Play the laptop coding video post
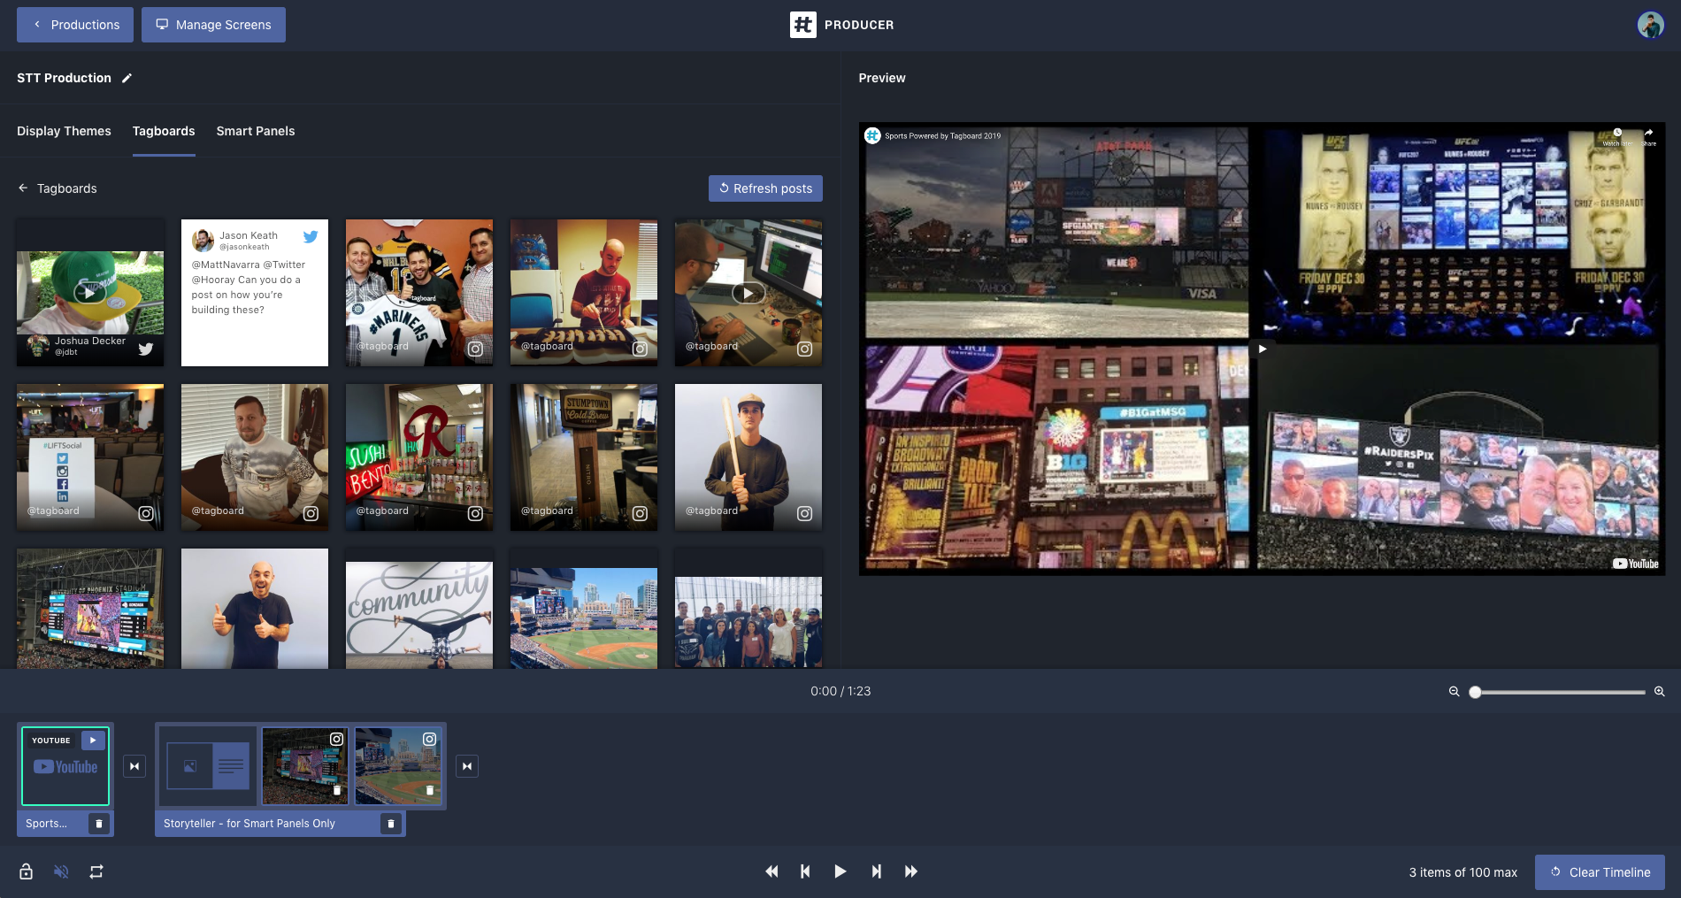1681x898 pixels. (x=748, y=293)
